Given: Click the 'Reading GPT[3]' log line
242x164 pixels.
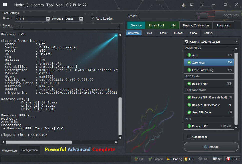Looking at the screenshot, I should point(15,99).
